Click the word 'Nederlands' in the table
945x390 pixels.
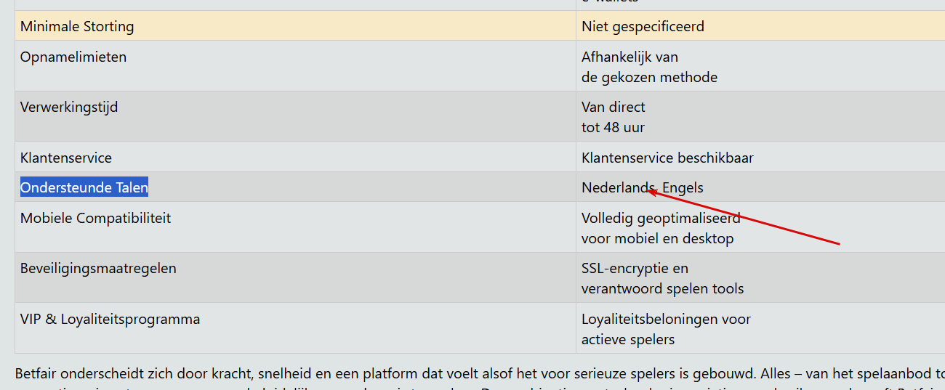pyautogui.click(x=614, y=188)
